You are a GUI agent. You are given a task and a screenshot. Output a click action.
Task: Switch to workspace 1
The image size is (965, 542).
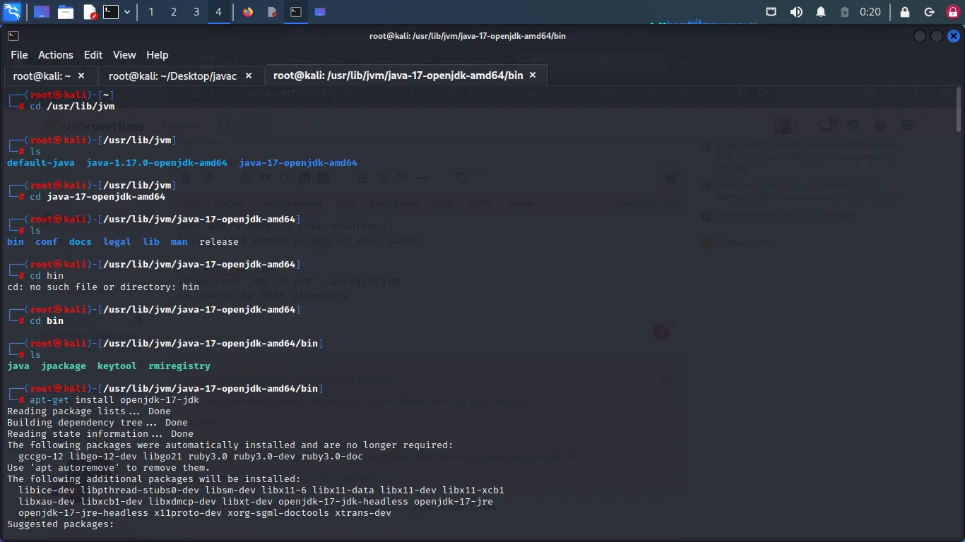pos(150,12)
